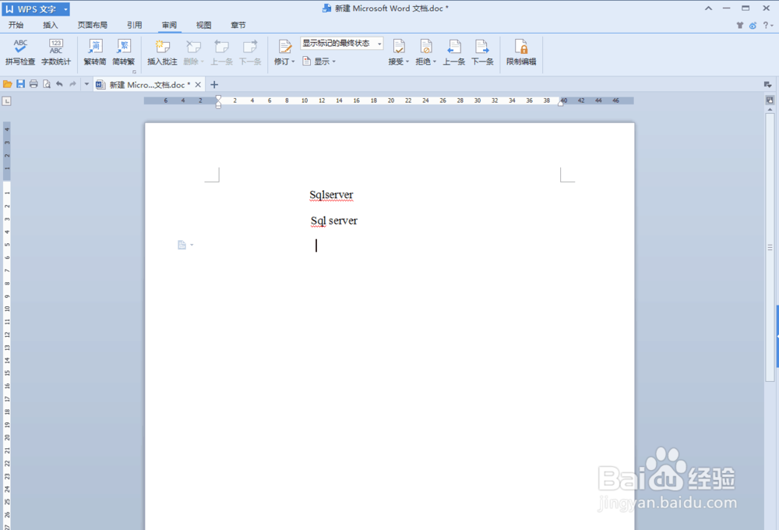The width and height of the screenshot is (779, 530).
Task: Switch to the 视图 tab
Action: pos(203,25)
